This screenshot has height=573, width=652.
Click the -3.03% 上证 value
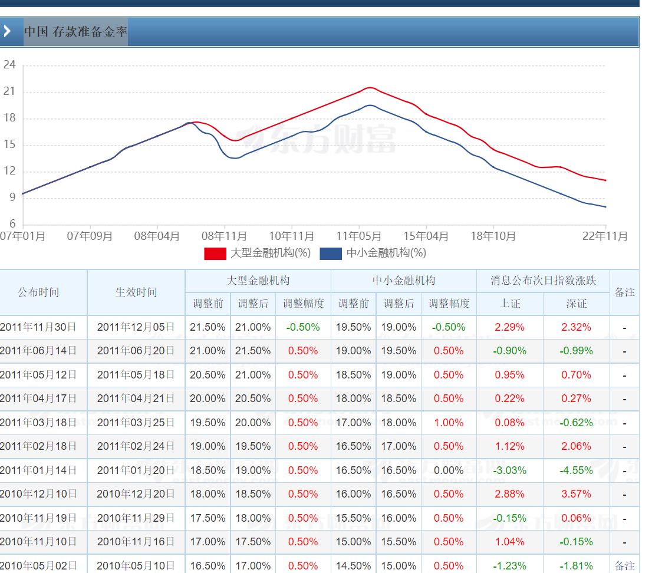tap(510, 470)
